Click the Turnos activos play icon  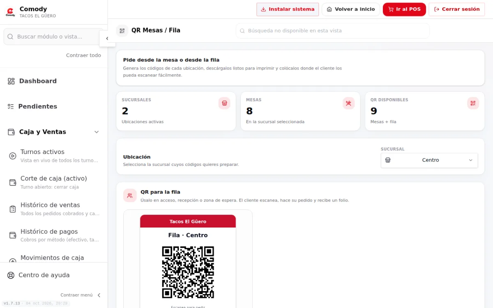[x=13, y=156]
